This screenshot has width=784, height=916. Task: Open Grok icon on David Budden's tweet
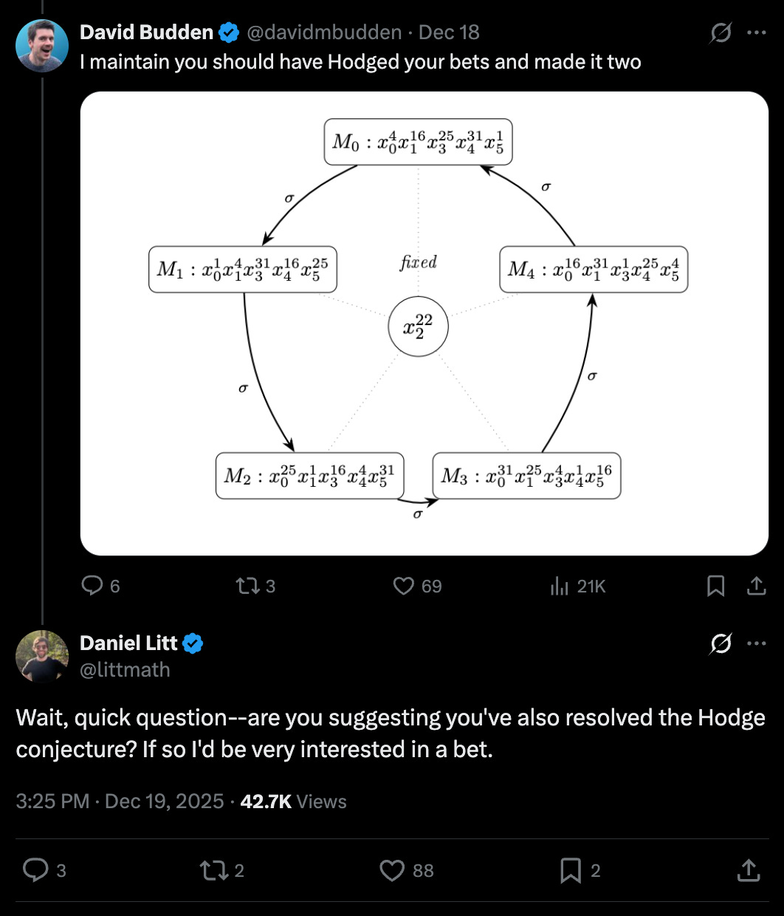pyautogui.click(x=721, y=33)
